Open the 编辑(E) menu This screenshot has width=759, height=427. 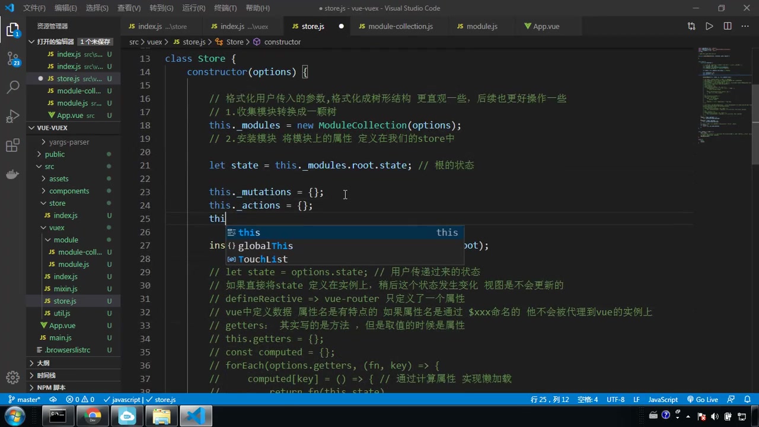point(65,8)
